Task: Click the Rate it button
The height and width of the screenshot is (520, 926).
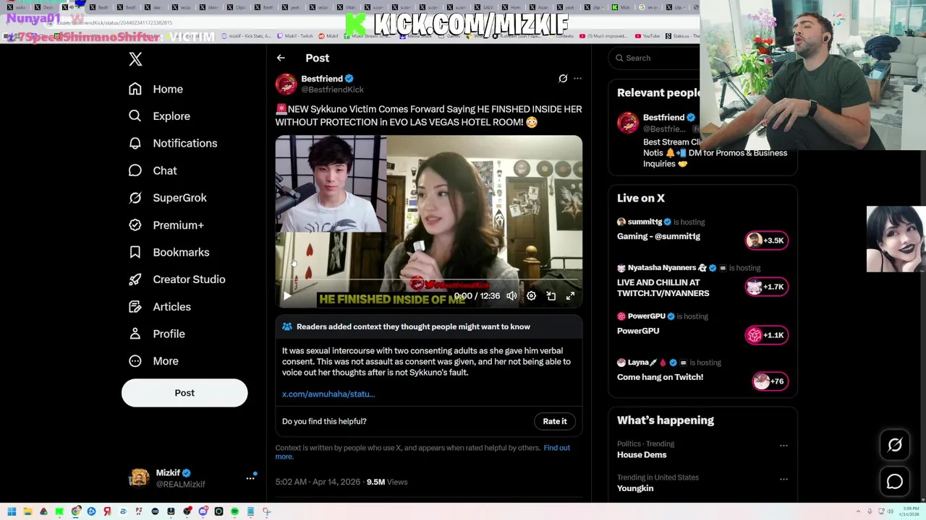Action: 555,421
